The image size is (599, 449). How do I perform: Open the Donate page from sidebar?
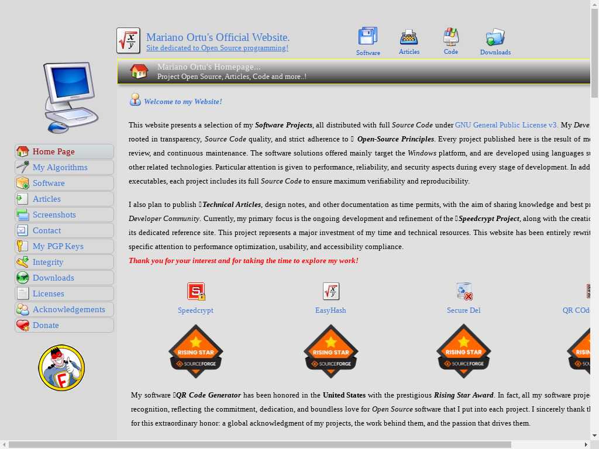click(x=64, y=325)
